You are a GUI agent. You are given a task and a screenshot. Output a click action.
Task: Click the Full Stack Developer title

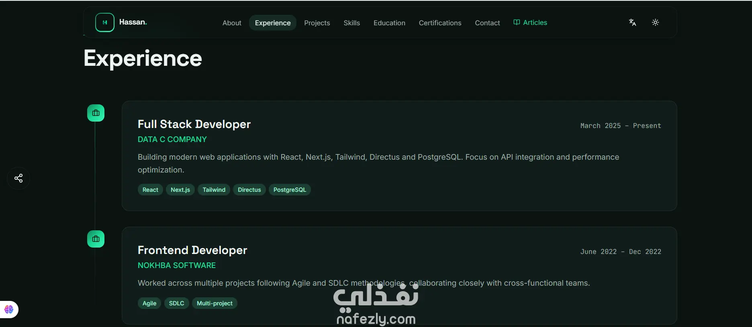pyautogui.click(x=194, y=124)
